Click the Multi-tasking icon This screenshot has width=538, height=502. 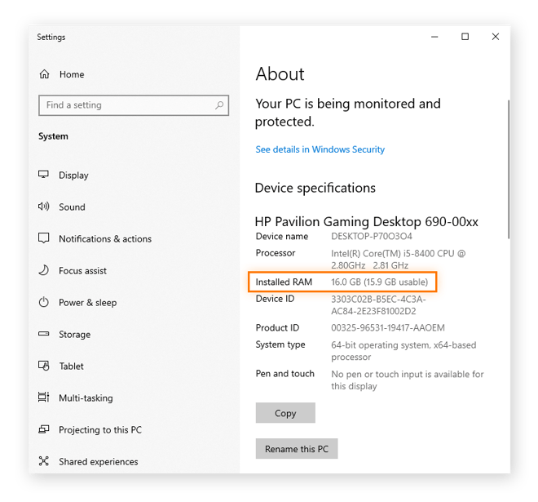43,398
